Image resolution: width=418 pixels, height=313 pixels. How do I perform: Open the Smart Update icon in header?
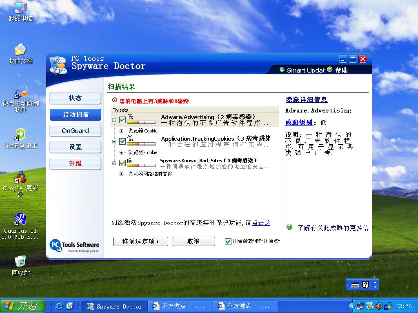pyautogui.click(x=282, y=70)
